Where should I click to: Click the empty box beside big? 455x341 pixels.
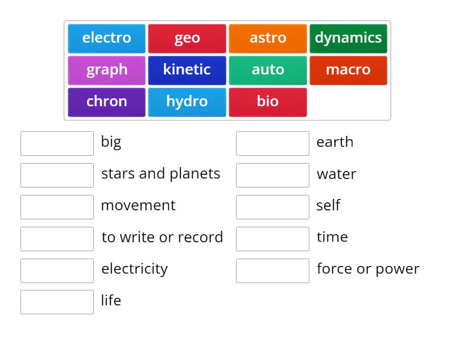pos(57,144)
